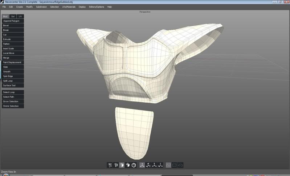Screen dimensions: 290x176
Task: Enable multi-select component mode icon
Action: coord(128,165)
